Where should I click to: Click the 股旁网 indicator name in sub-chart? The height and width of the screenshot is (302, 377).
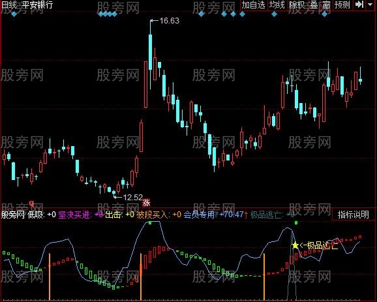coord(13,214)
